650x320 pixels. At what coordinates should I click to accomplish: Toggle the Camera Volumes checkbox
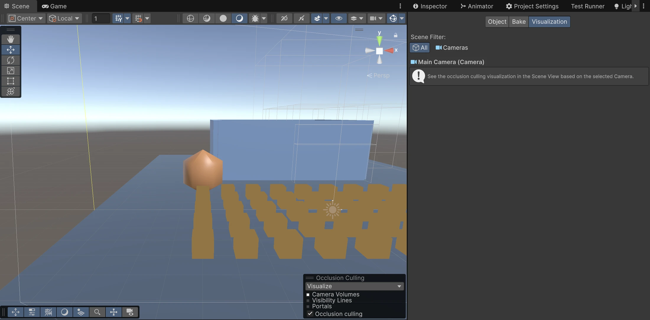(x=308, y=295)
